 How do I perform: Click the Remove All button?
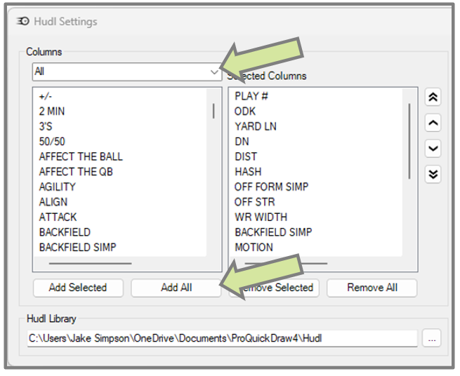click(x=372, y=288)
